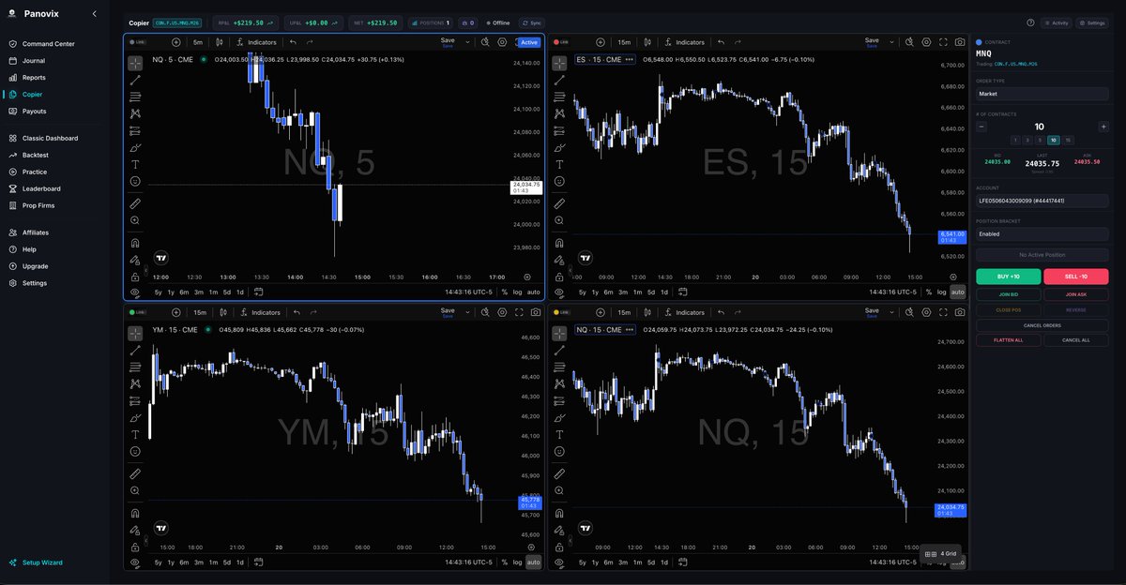1126x585 pixels.
Task: Enable the magnet mode icon on NQ 5m chart
Action: click(x=135, y=243)
